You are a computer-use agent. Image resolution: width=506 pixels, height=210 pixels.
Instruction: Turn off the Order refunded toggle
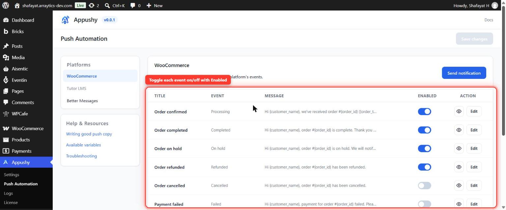pos(424,167)
